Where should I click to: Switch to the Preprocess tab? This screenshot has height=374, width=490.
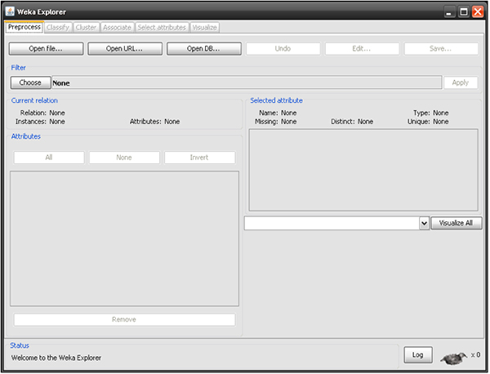click(24, 27)
